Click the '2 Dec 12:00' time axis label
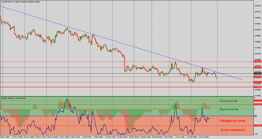 (75, 137)
